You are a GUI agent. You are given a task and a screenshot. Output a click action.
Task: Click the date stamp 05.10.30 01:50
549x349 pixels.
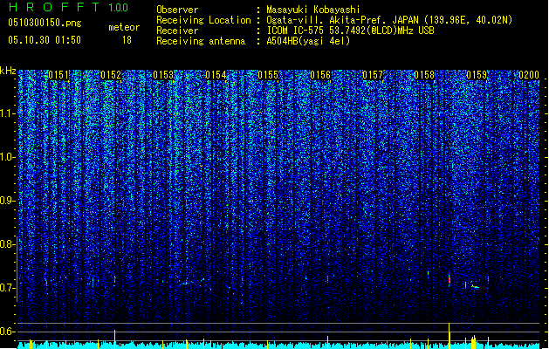click(x=45, y=40)
